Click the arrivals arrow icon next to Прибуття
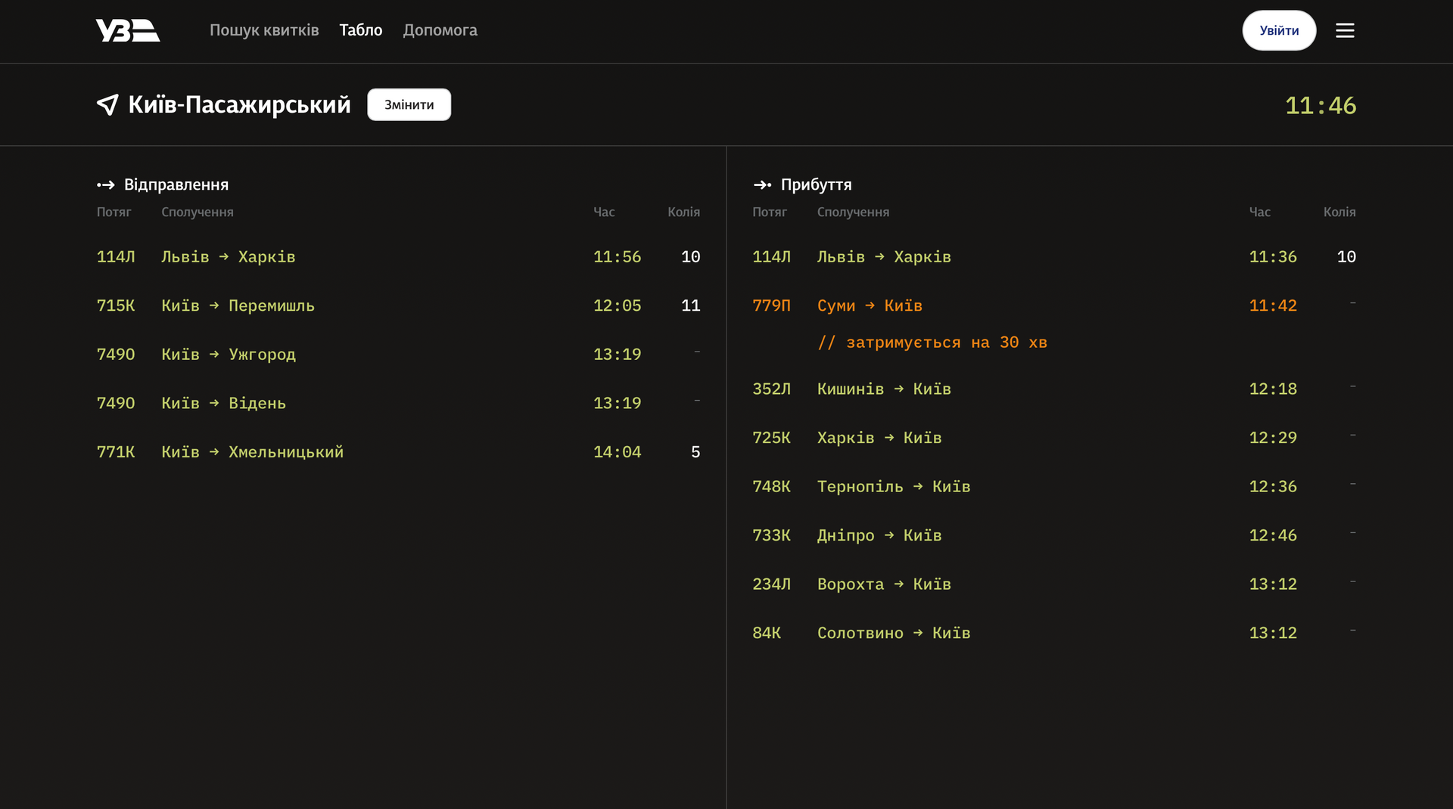This screenshot has height=809, width=1453. point(762,185)
